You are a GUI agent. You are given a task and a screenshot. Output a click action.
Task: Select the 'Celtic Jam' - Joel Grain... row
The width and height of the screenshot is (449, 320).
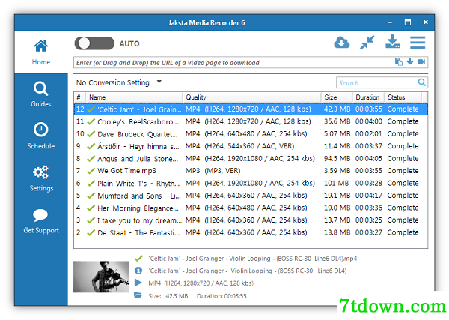pos(251,109)
